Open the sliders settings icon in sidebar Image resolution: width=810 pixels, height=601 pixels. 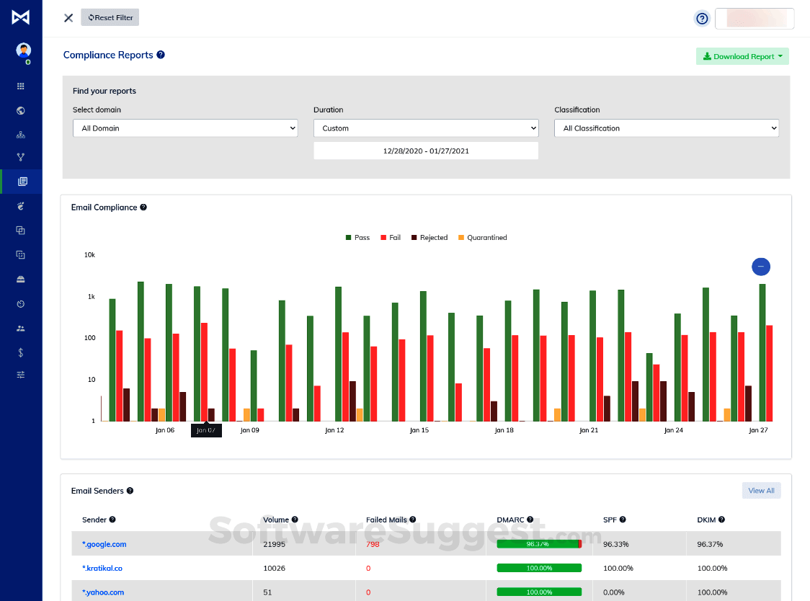pos(21,375)
